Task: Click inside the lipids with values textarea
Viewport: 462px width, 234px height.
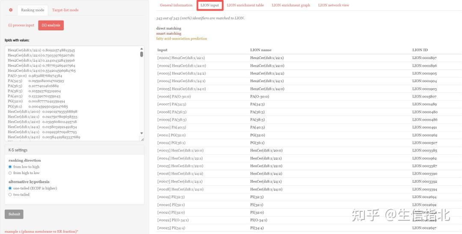Action: tap(72, 93)
